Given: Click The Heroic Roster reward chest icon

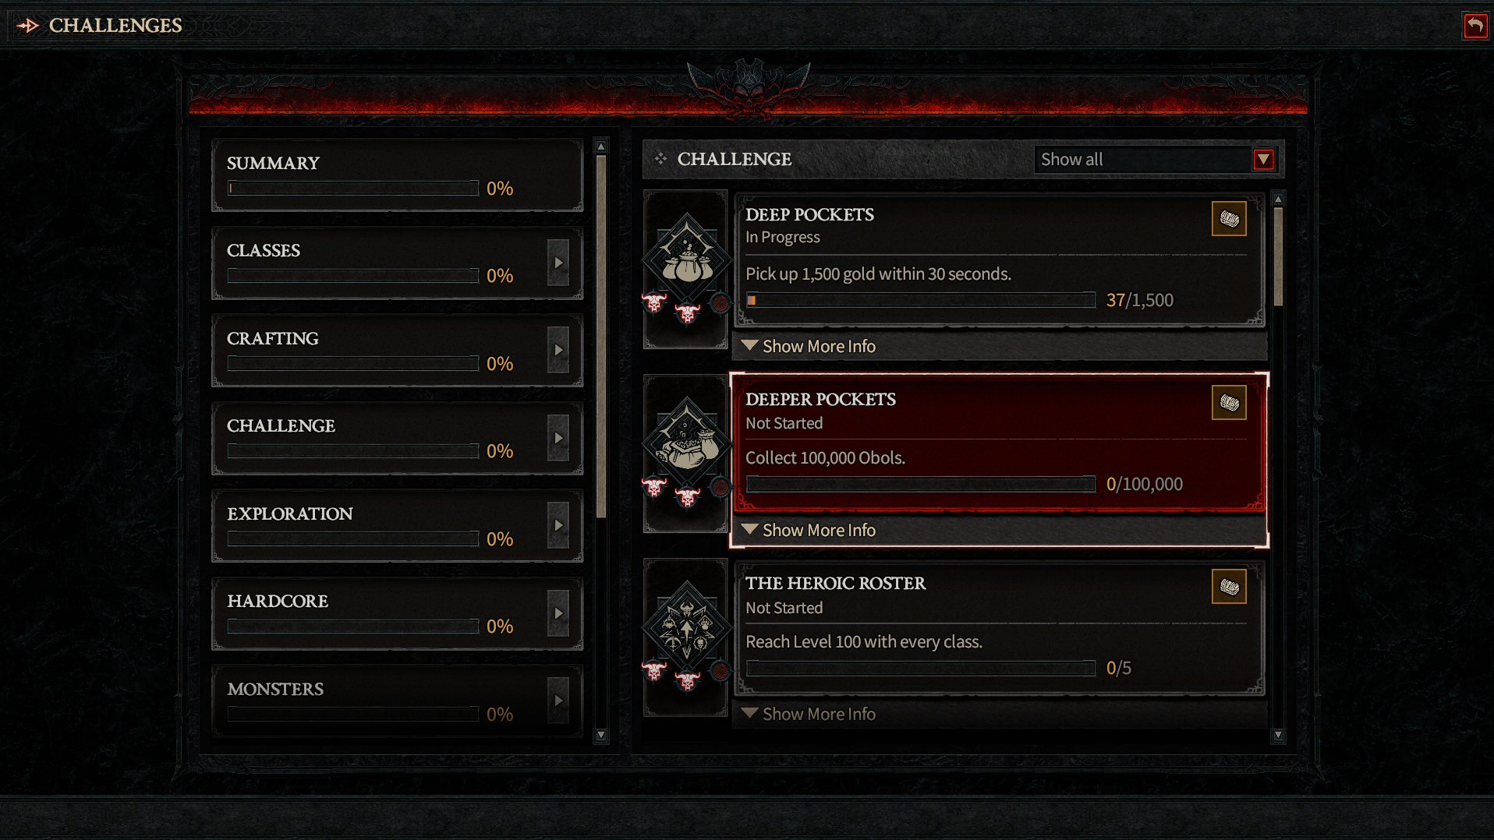Looking at the screenshot, I should pos(1229,587).
